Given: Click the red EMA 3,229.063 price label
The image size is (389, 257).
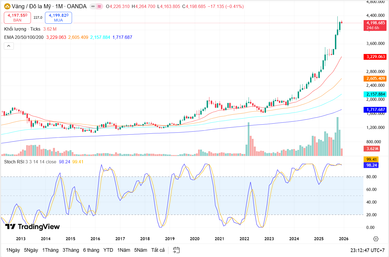Looking at the screenshot, I should pos(375,57).
